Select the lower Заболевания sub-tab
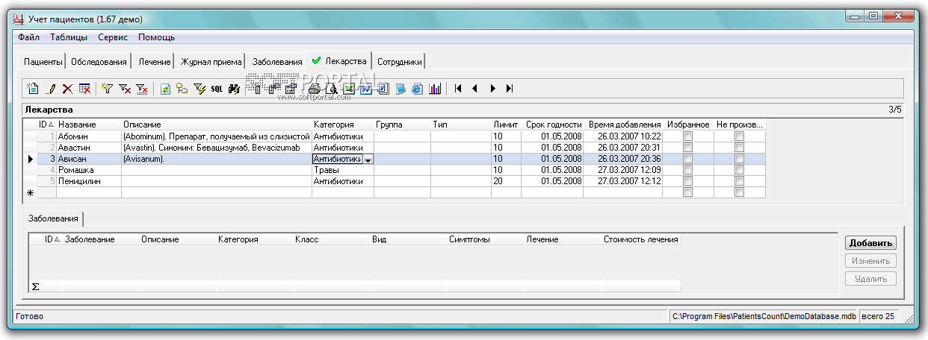928x340 pixels. [53, 218]
